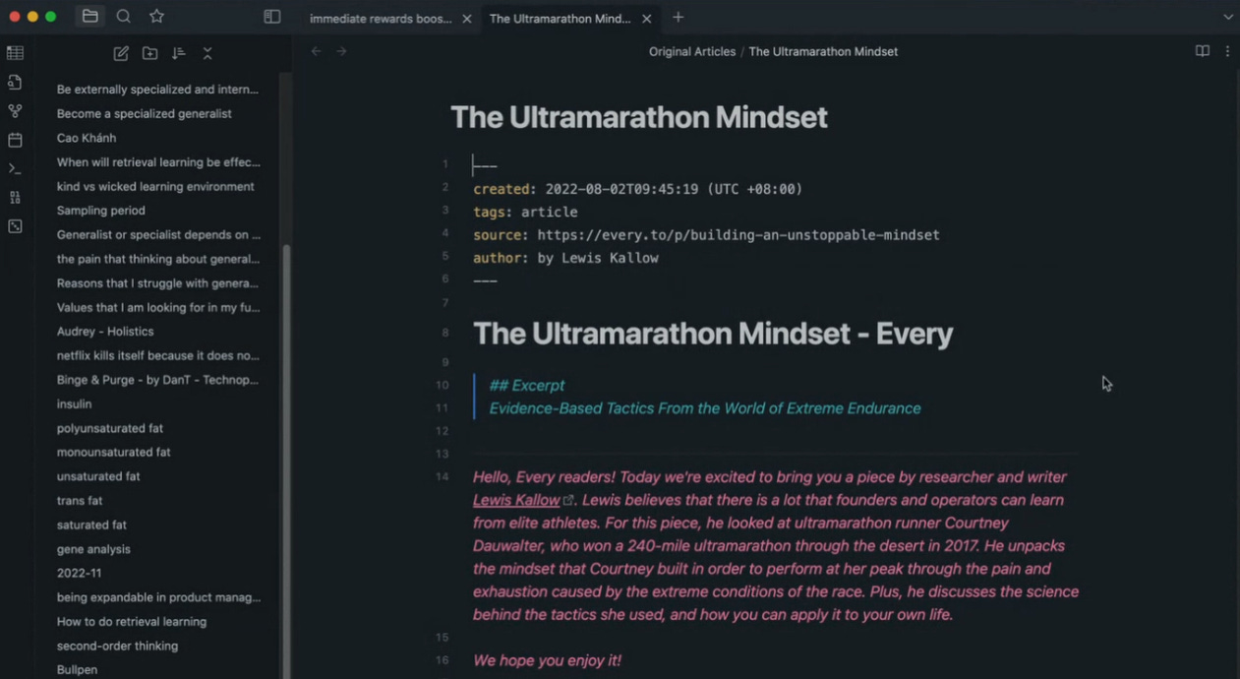The image size is (1240, 679).
Task: Navigate forward with the right arrow
Action: (341, 51)
